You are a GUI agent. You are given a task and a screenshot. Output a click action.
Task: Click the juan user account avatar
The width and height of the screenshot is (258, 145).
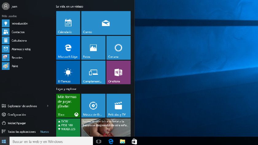tap(6, 6)
